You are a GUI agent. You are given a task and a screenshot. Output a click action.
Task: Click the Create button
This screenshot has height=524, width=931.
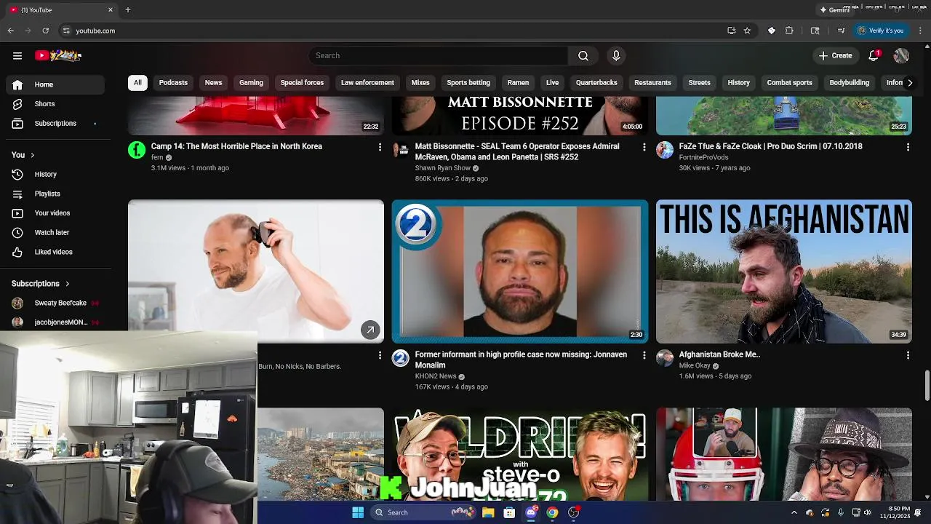835,55
